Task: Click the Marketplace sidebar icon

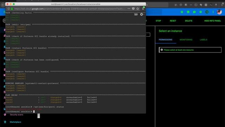Action: tap(5, 122)
